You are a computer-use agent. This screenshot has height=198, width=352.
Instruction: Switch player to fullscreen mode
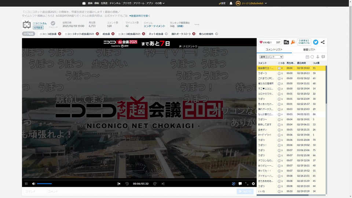pyautogui.click(x=247, y=184)
